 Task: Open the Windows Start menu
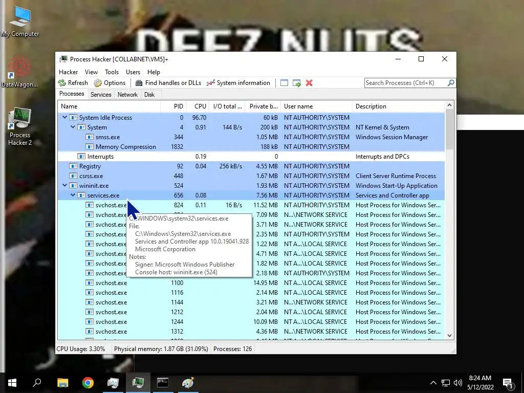coord(12,383)
